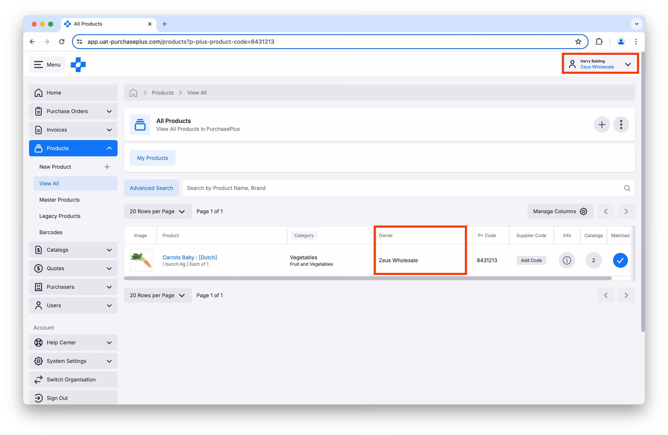The image size is (668, 435).
Task: Expand the Purchasers sidebar section
Action: click(x=73, y=287)
